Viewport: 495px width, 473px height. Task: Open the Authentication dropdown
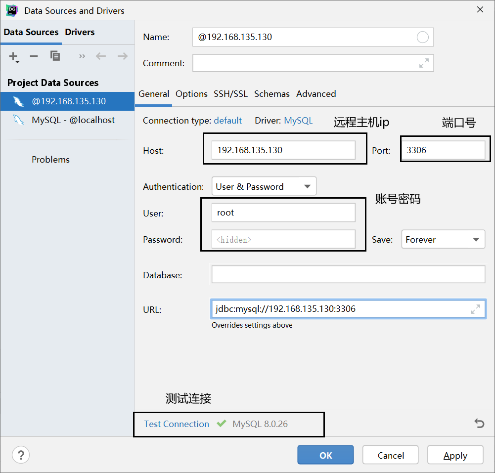(x=264, y=186)
